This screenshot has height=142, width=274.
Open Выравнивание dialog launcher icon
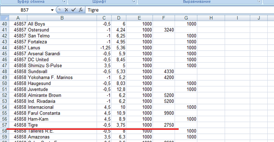[x=259, y=2]
